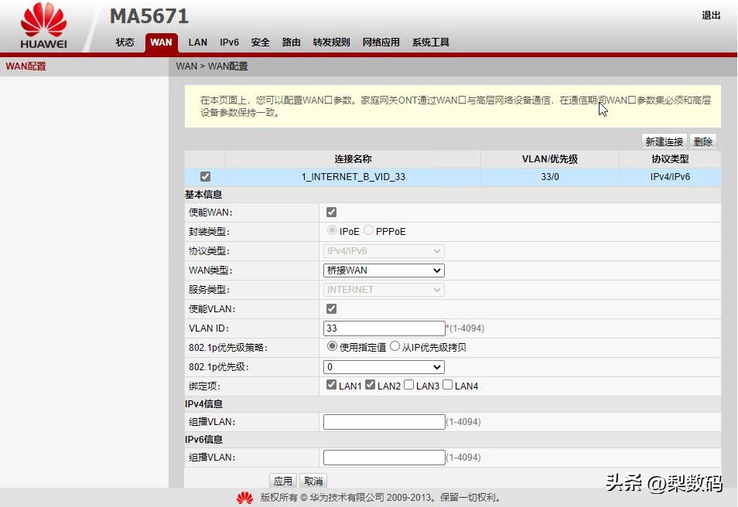
Task: Choose 从IP优先级拷贝 for 802.1p policy
Action: pyautogui.click(x=395, y=346)
